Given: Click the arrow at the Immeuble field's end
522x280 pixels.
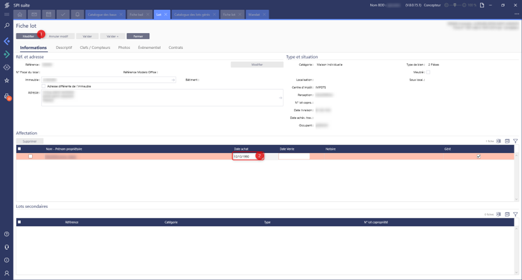Looking at the screenshot, I should click(x=173, y=80).
